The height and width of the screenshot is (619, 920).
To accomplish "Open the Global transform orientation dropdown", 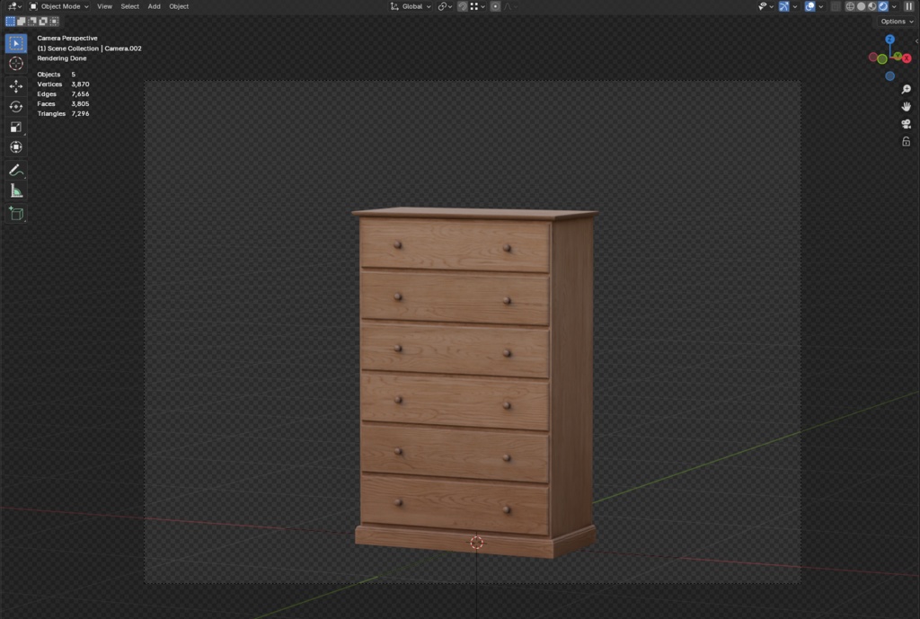I will 410,6.
